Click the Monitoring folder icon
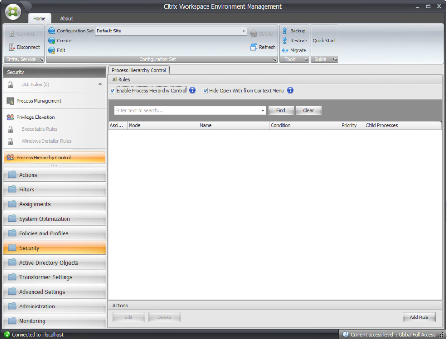The image size is (447, 339). 12,320
